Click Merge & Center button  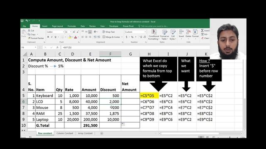(111, 37)
